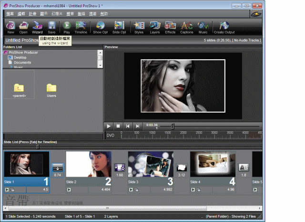Image resolution: width=305 pixels, height=222 pixels.
Task: Click the layers icon under Slide 4
Action: (x=198, y=190)
